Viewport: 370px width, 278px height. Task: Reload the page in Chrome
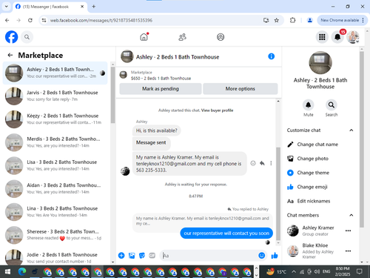pos(30,20)
